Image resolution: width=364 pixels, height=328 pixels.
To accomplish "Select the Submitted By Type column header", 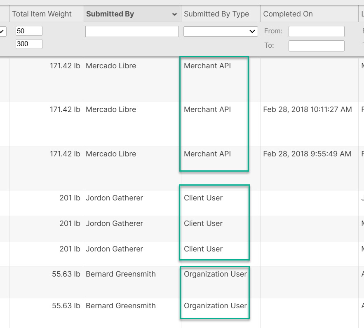I will pos(216,14).
